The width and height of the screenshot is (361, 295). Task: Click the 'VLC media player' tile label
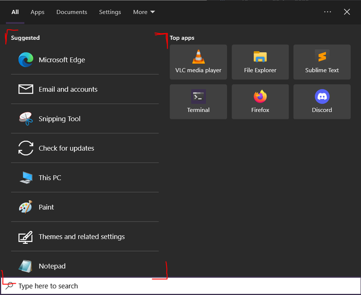(x=198, y=70)
